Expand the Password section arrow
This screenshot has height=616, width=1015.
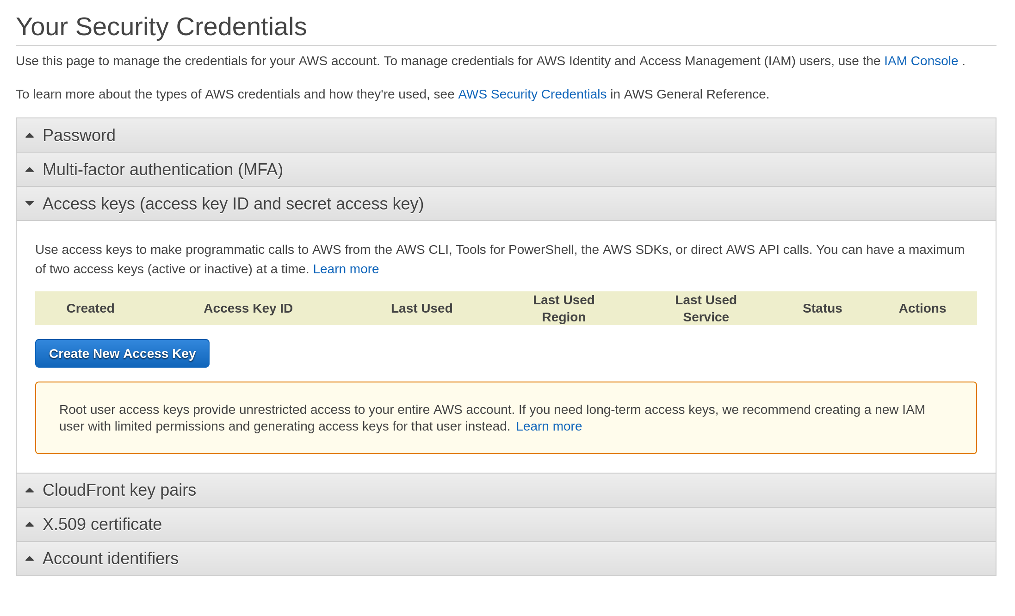[x=30, y=136]
